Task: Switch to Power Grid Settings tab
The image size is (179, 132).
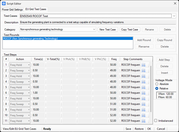Action: [12, 10]
